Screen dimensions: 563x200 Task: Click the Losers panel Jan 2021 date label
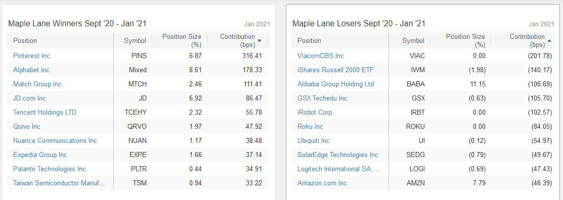[541, 24]
